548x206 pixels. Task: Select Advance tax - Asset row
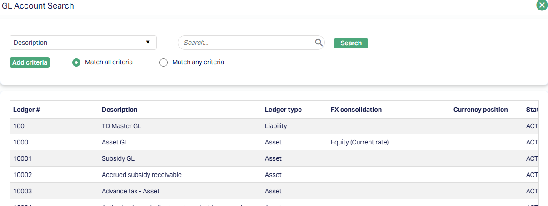pyautogui.click(x=130, y=191)
